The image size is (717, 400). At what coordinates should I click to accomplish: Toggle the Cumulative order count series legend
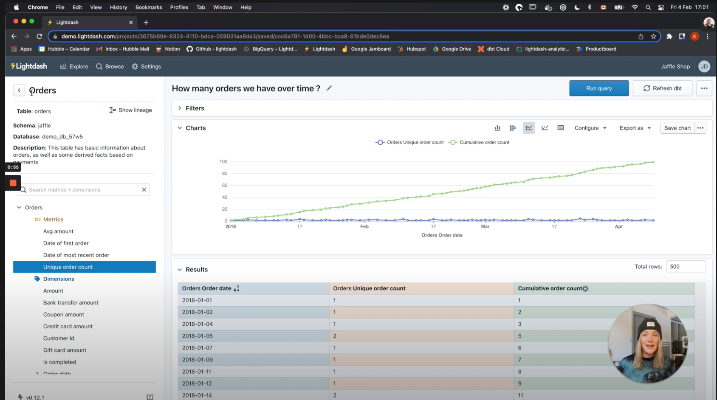pos(479,142)
